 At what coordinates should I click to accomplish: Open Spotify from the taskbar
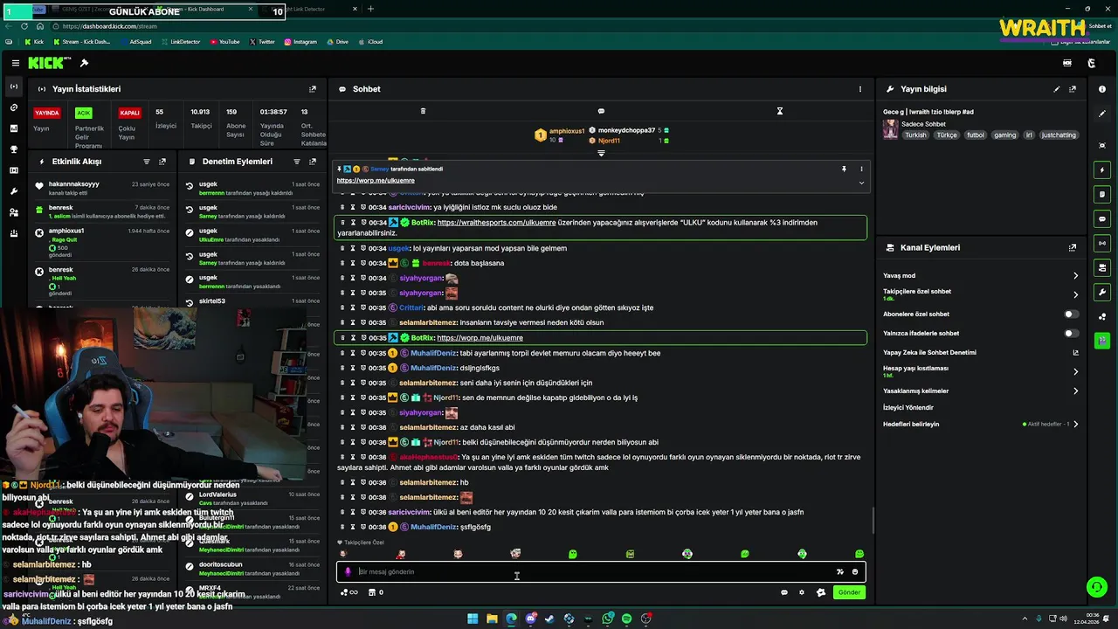[626, 619]
